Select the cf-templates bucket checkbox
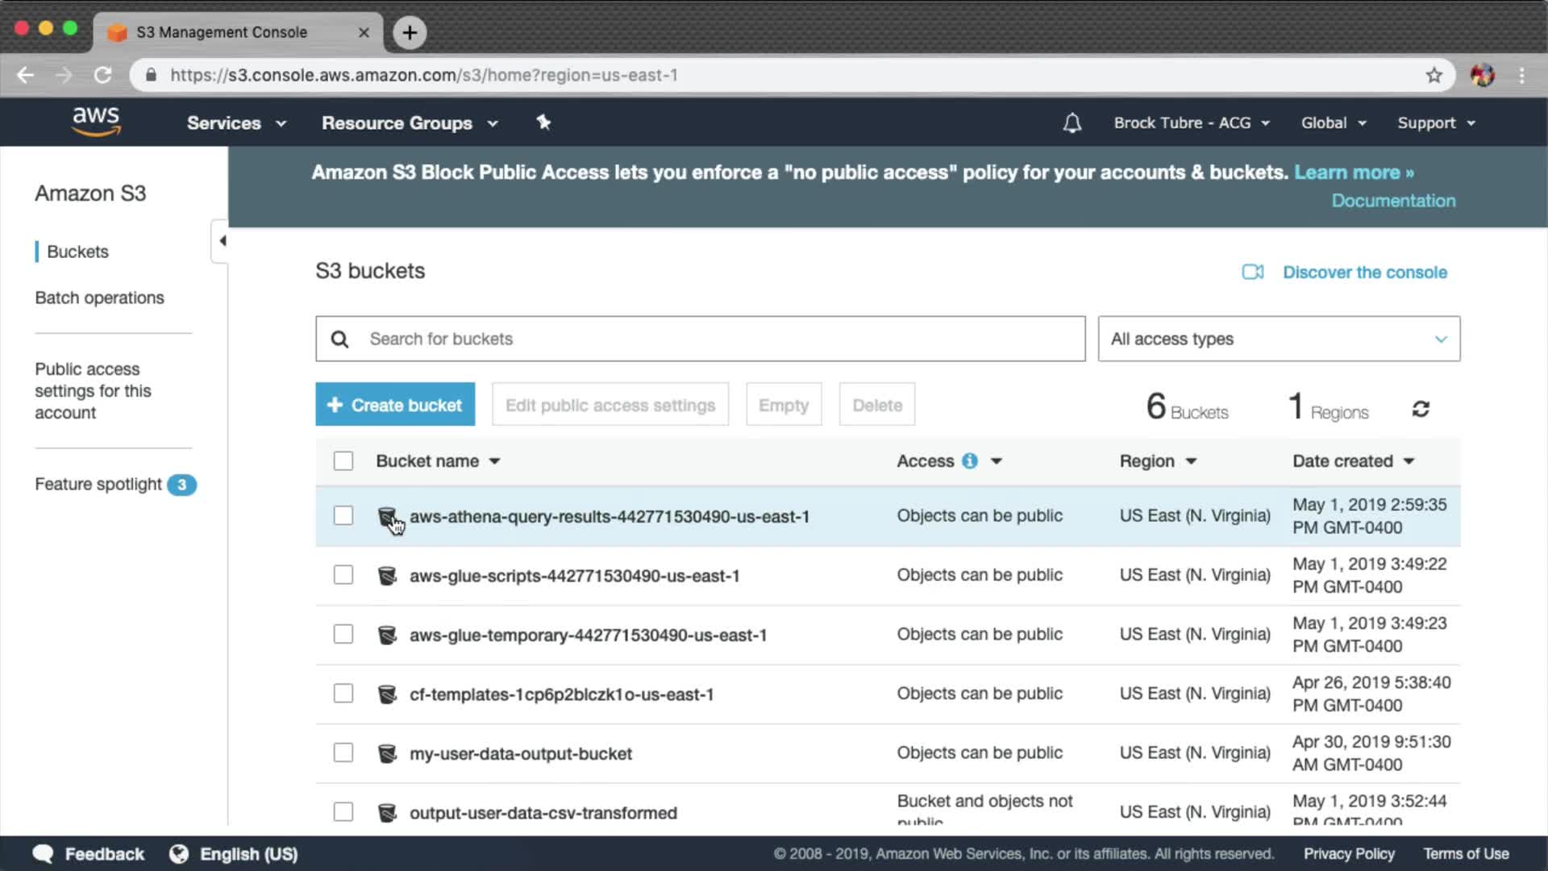 coord(343,694)
